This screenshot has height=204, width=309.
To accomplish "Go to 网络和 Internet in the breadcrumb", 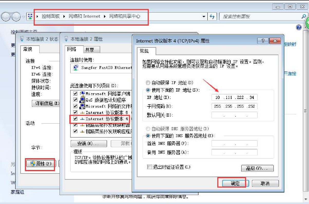I will pyautogui.click(x=84, y=16).
